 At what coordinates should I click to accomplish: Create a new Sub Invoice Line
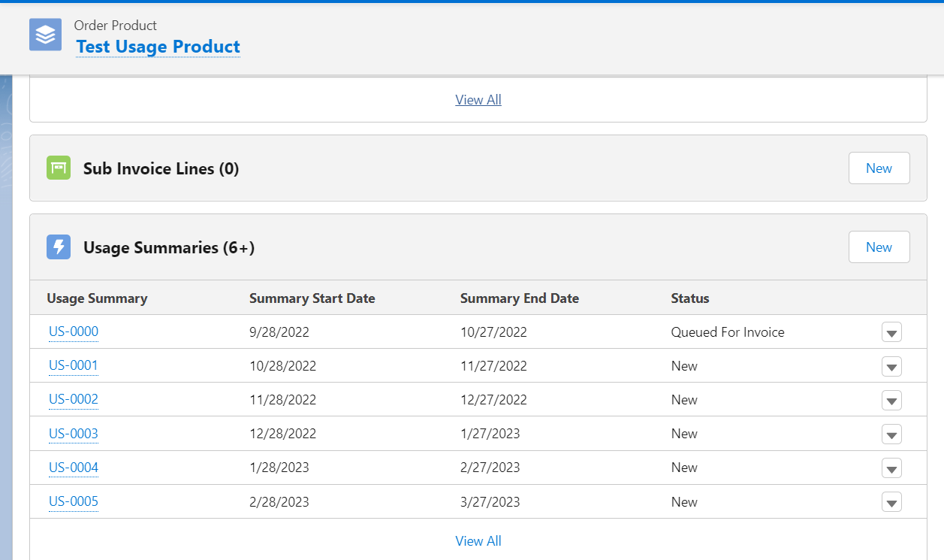[x=879, y=168]
